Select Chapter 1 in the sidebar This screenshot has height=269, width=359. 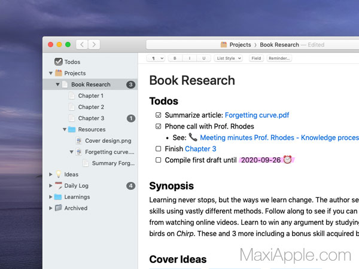point(91,96)
